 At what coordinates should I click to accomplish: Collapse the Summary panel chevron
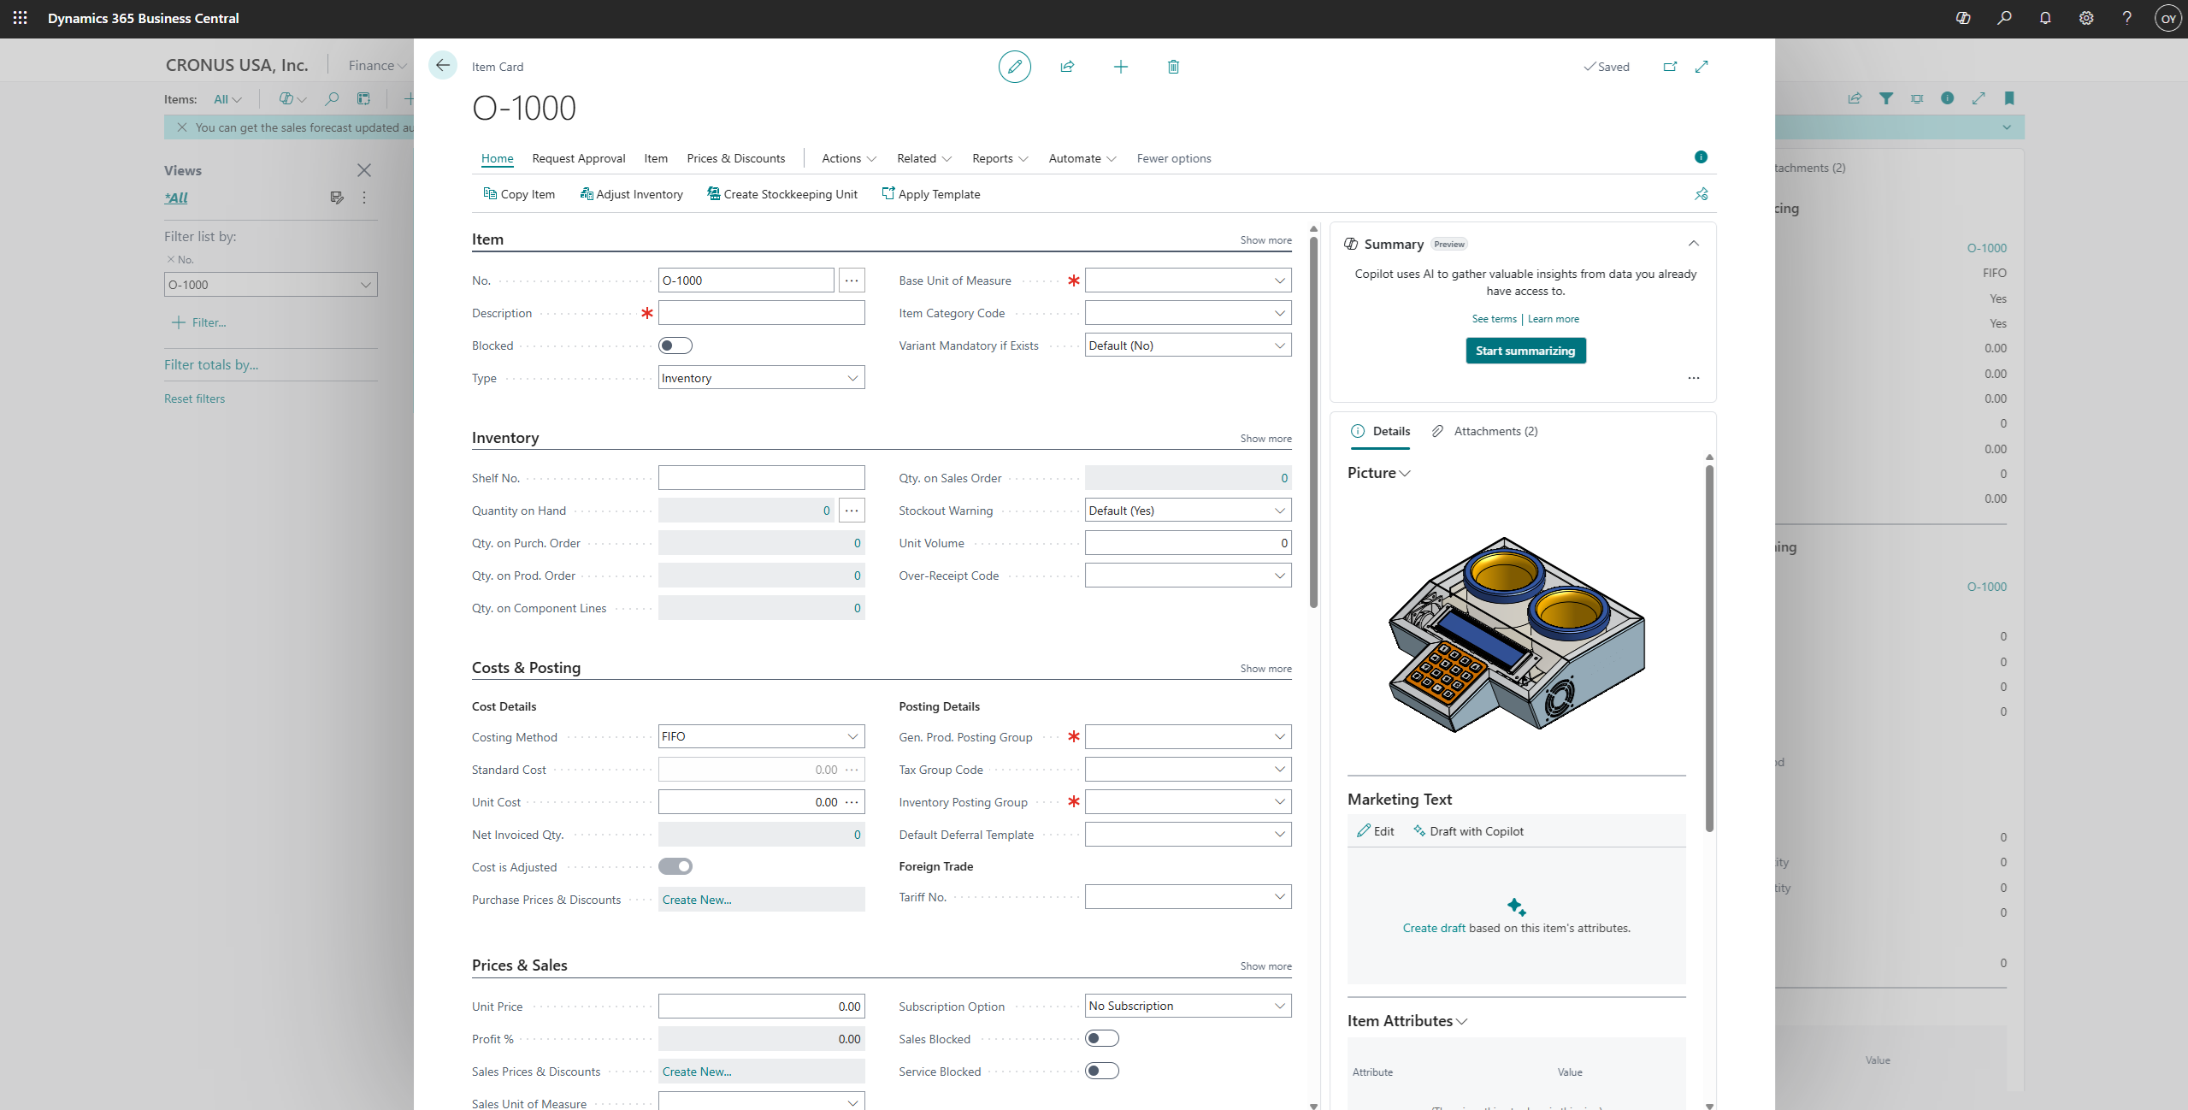pos(1693,244)
